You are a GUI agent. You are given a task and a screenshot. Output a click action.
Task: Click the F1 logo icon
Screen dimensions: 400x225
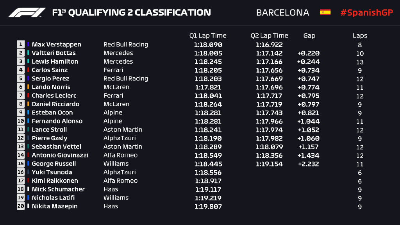[x=27, y=12]
